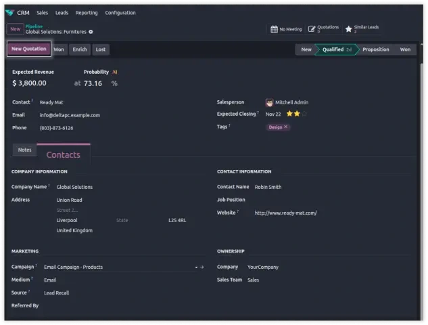Open the Reporting menu

pyautogui.click(x=87, y=13)
